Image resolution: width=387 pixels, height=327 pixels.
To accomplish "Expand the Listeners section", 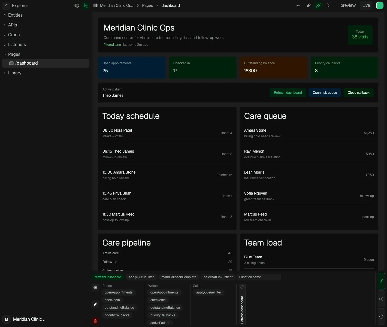I will [x=46, y=45].
